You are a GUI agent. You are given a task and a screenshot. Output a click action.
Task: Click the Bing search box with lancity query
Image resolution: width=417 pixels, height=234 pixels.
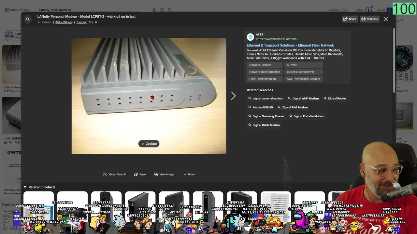pyautogui.click(x=94, y=10)
